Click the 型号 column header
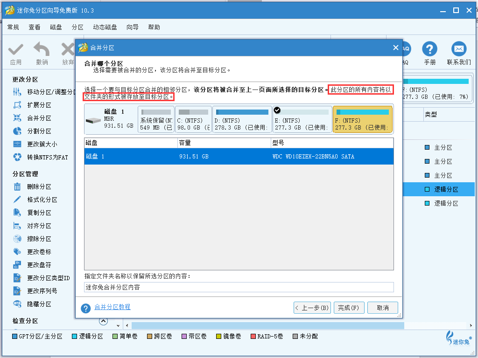The image size is (478, 358). tap(332, 143)
